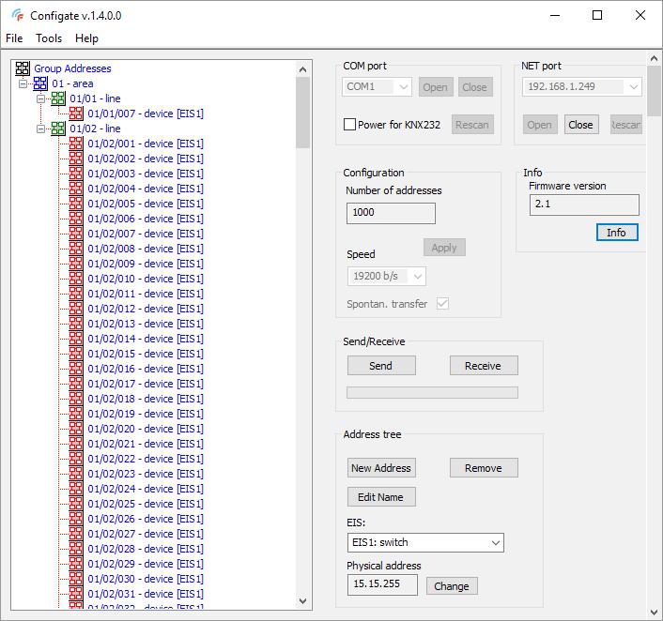This screenshot has width=663, height=621.
Task: Click the icon of device 01/02/031
Action: 76,594
